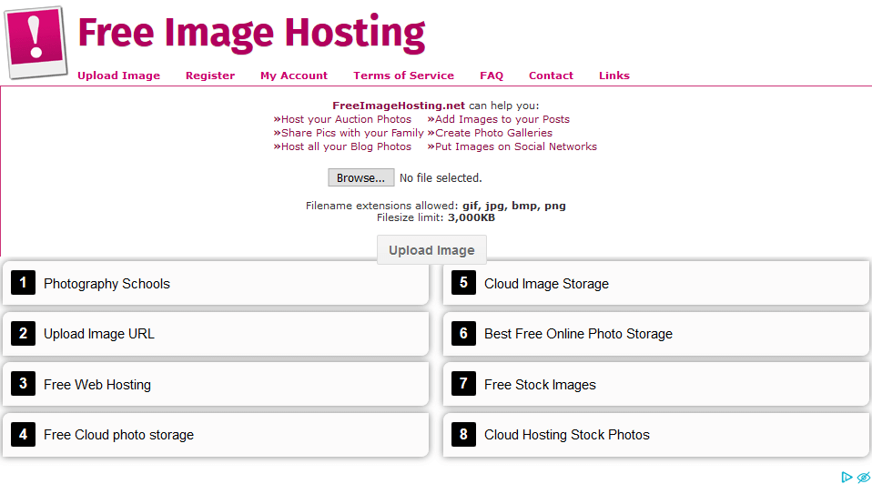Click the Free Image Hosting title
872x484 pixels.
[x=251, y=34]
